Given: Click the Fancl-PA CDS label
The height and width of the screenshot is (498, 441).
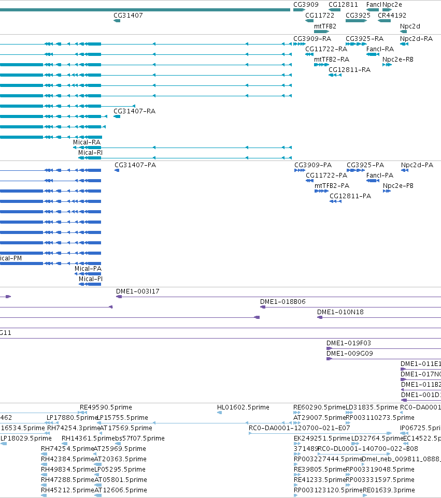Looking at the screenshot, I should click(x=380, y=175).
